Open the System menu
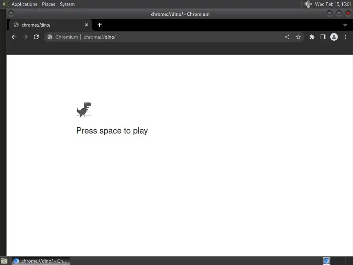Screen dimensions: 353x265 67,4
